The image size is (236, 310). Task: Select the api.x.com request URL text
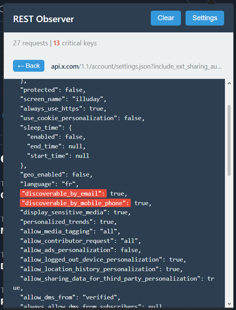137,66
